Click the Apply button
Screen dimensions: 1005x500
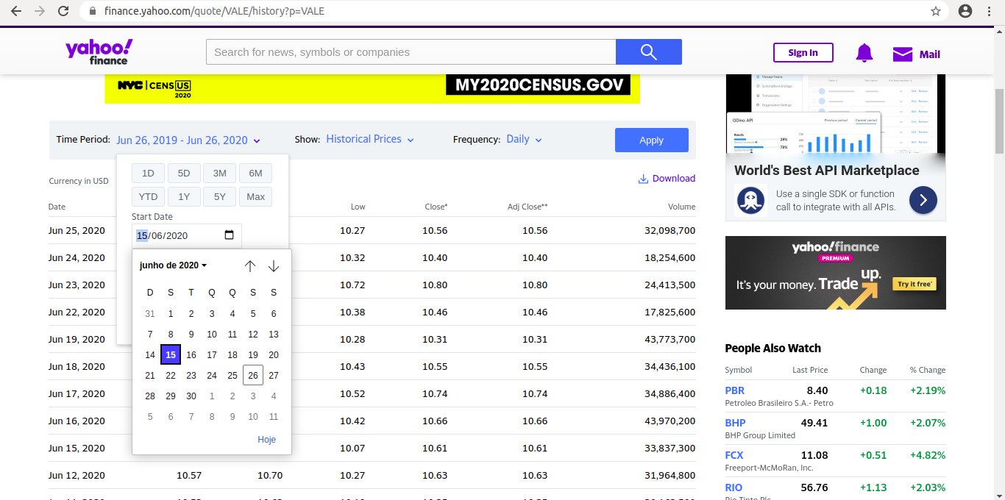(x=651, y=140)
